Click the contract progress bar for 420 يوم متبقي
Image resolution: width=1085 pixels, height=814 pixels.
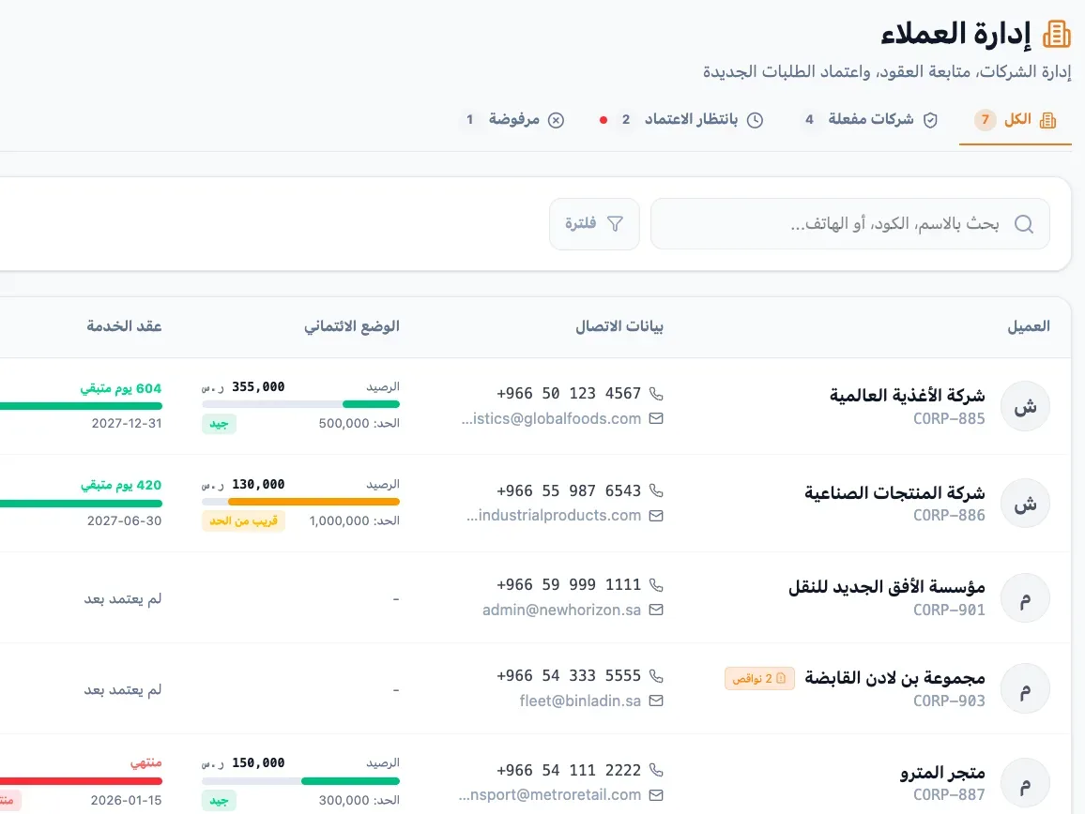point(81,504)
